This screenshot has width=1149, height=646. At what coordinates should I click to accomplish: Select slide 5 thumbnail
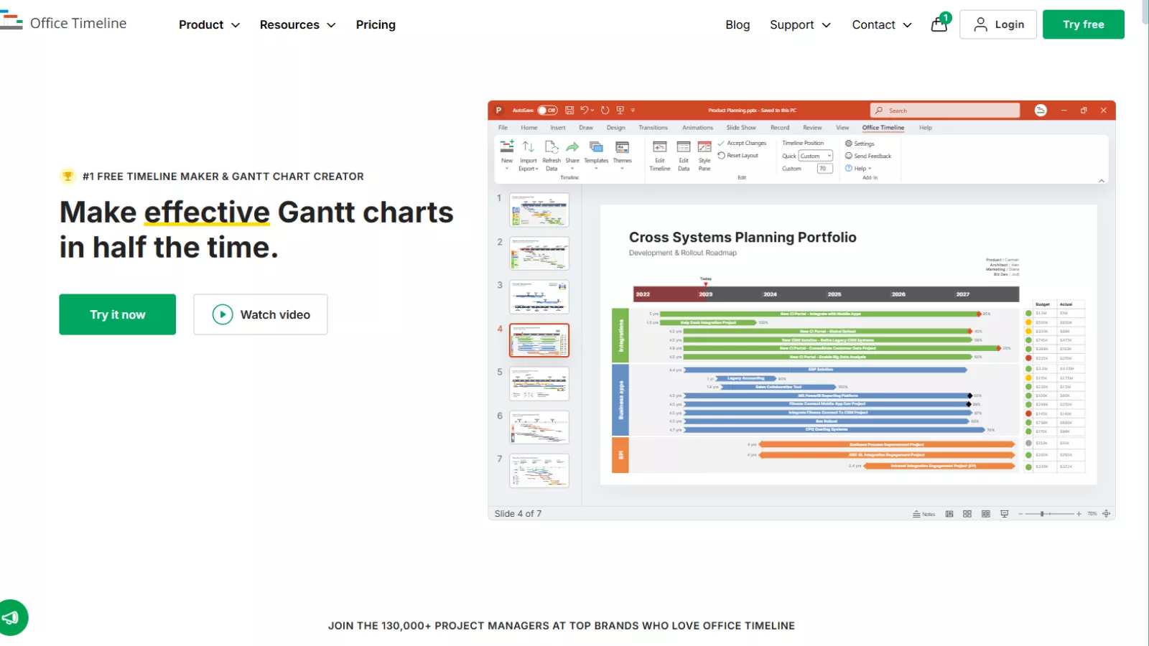tap(539, 384)
